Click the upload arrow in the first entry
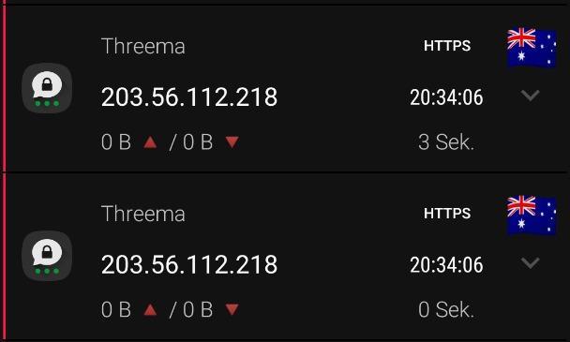This screenshot has height=342, width=570. tap(150, 142)
